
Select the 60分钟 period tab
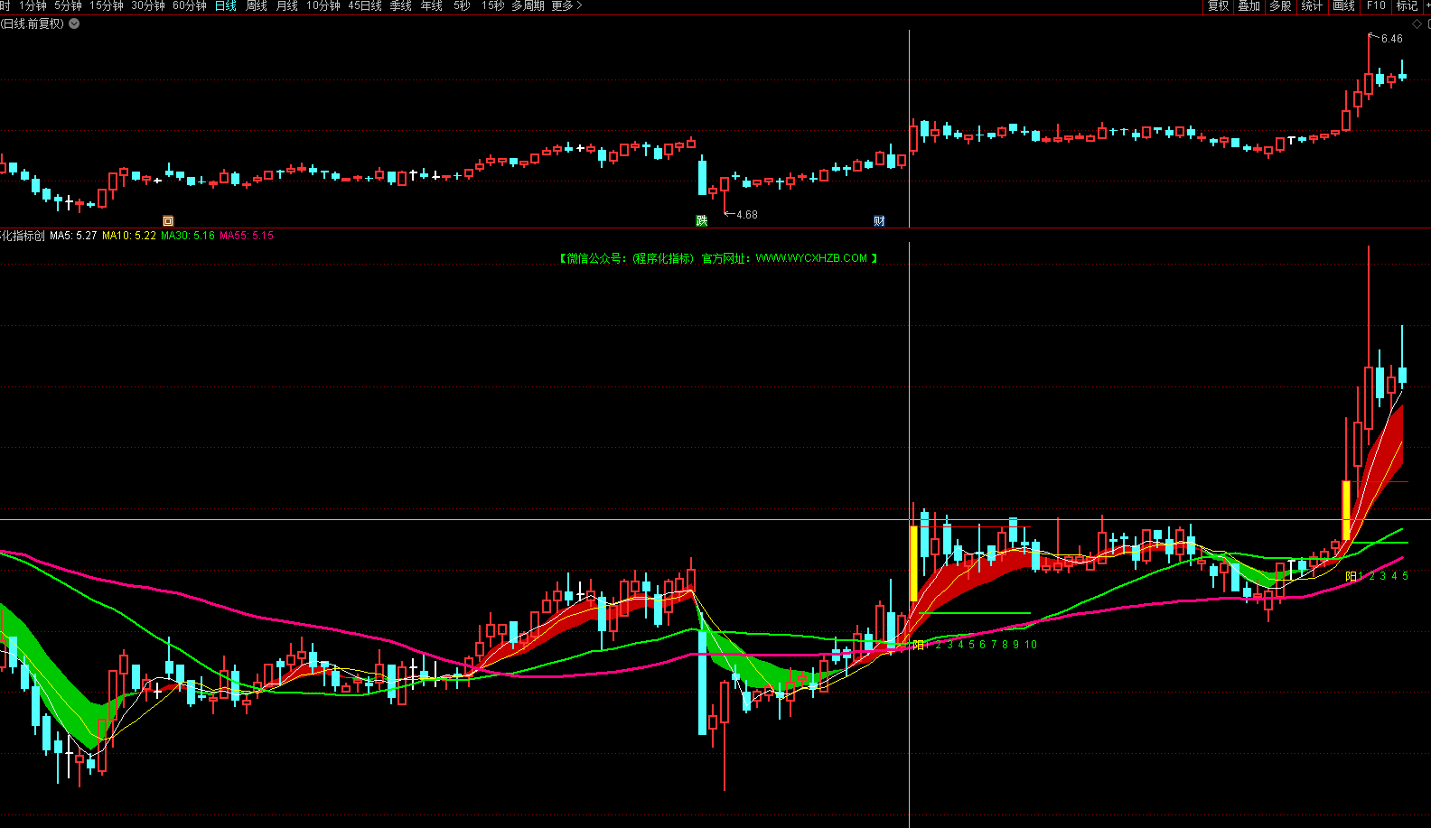click(190, 6)
